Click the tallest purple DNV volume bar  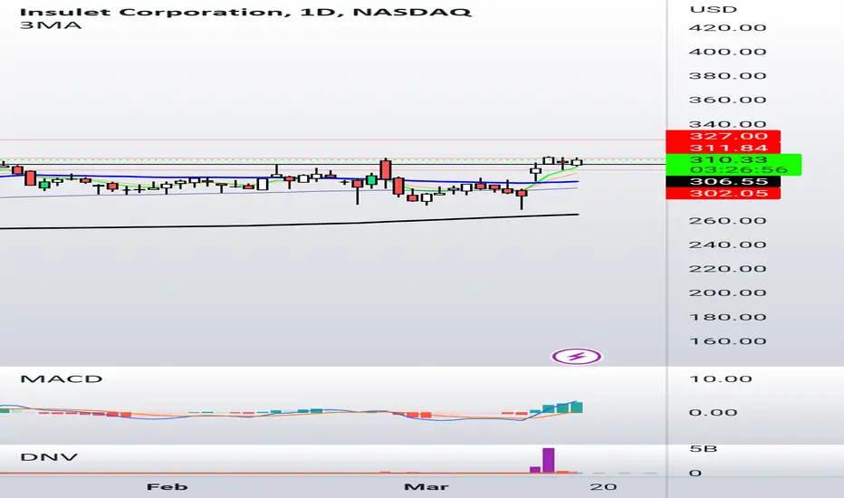click(549, 460)
